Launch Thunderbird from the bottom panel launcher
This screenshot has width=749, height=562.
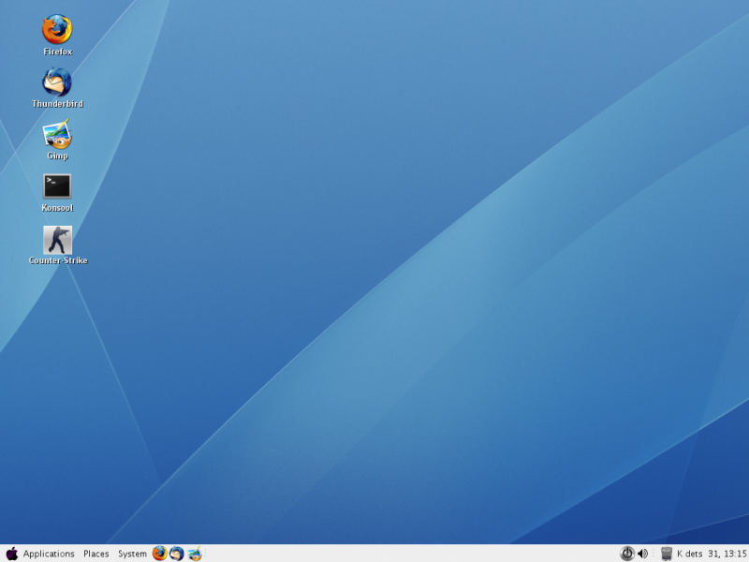[177, 554]
